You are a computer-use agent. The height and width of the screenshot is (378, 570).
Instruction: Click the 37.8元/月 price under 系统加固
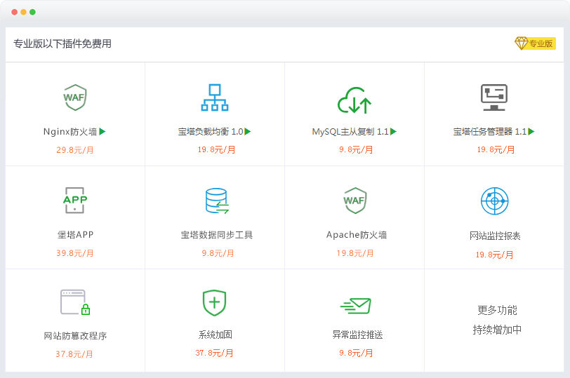(214, 353)
